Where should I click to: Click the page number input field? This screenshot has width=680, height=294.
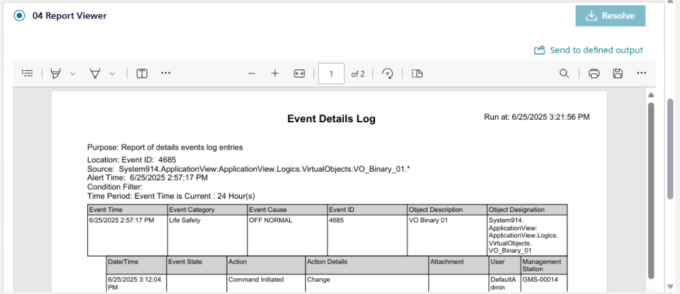(331, 74)
